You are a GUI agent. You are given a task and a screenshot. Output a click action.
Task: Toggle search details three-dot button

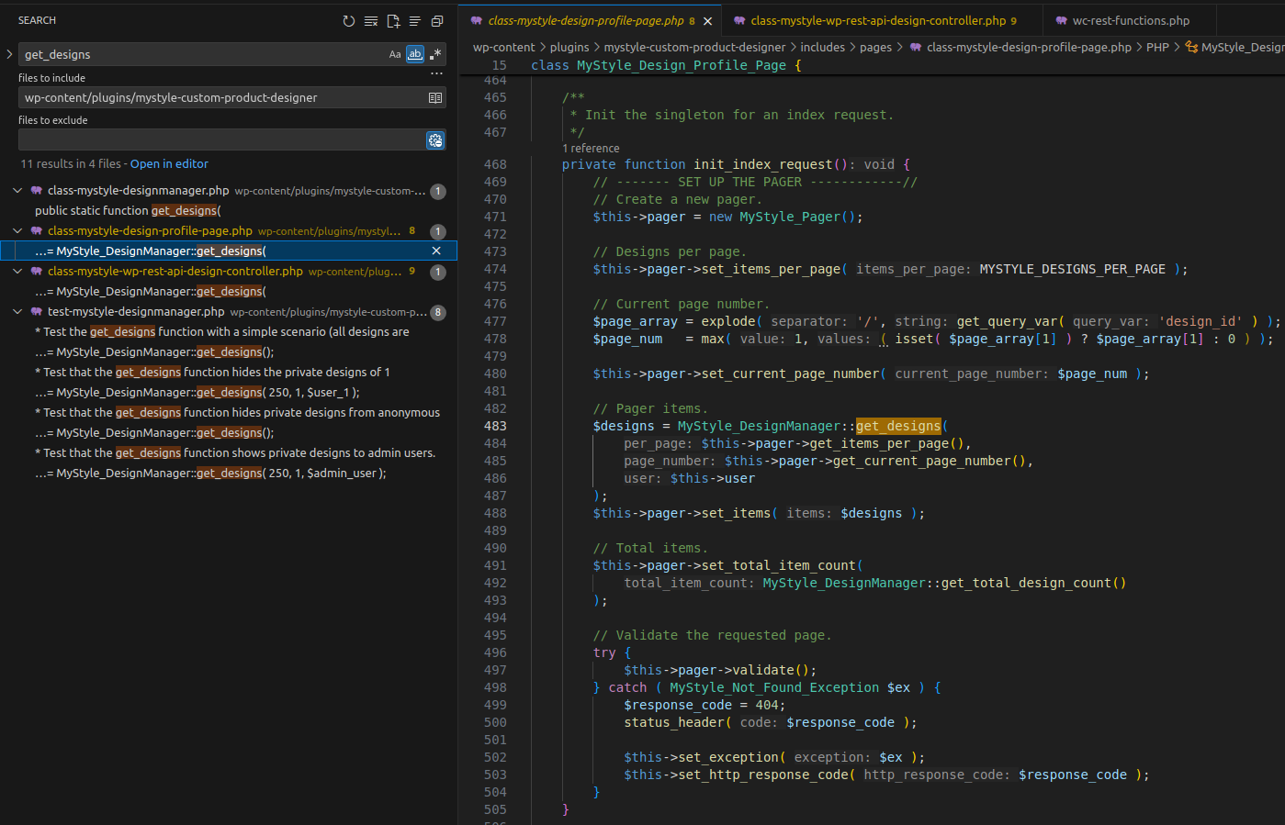tap(436, 73)
